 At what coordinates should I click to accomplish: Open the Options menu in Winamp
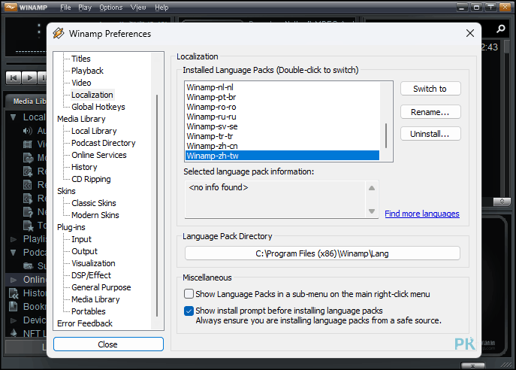point(111,8)
